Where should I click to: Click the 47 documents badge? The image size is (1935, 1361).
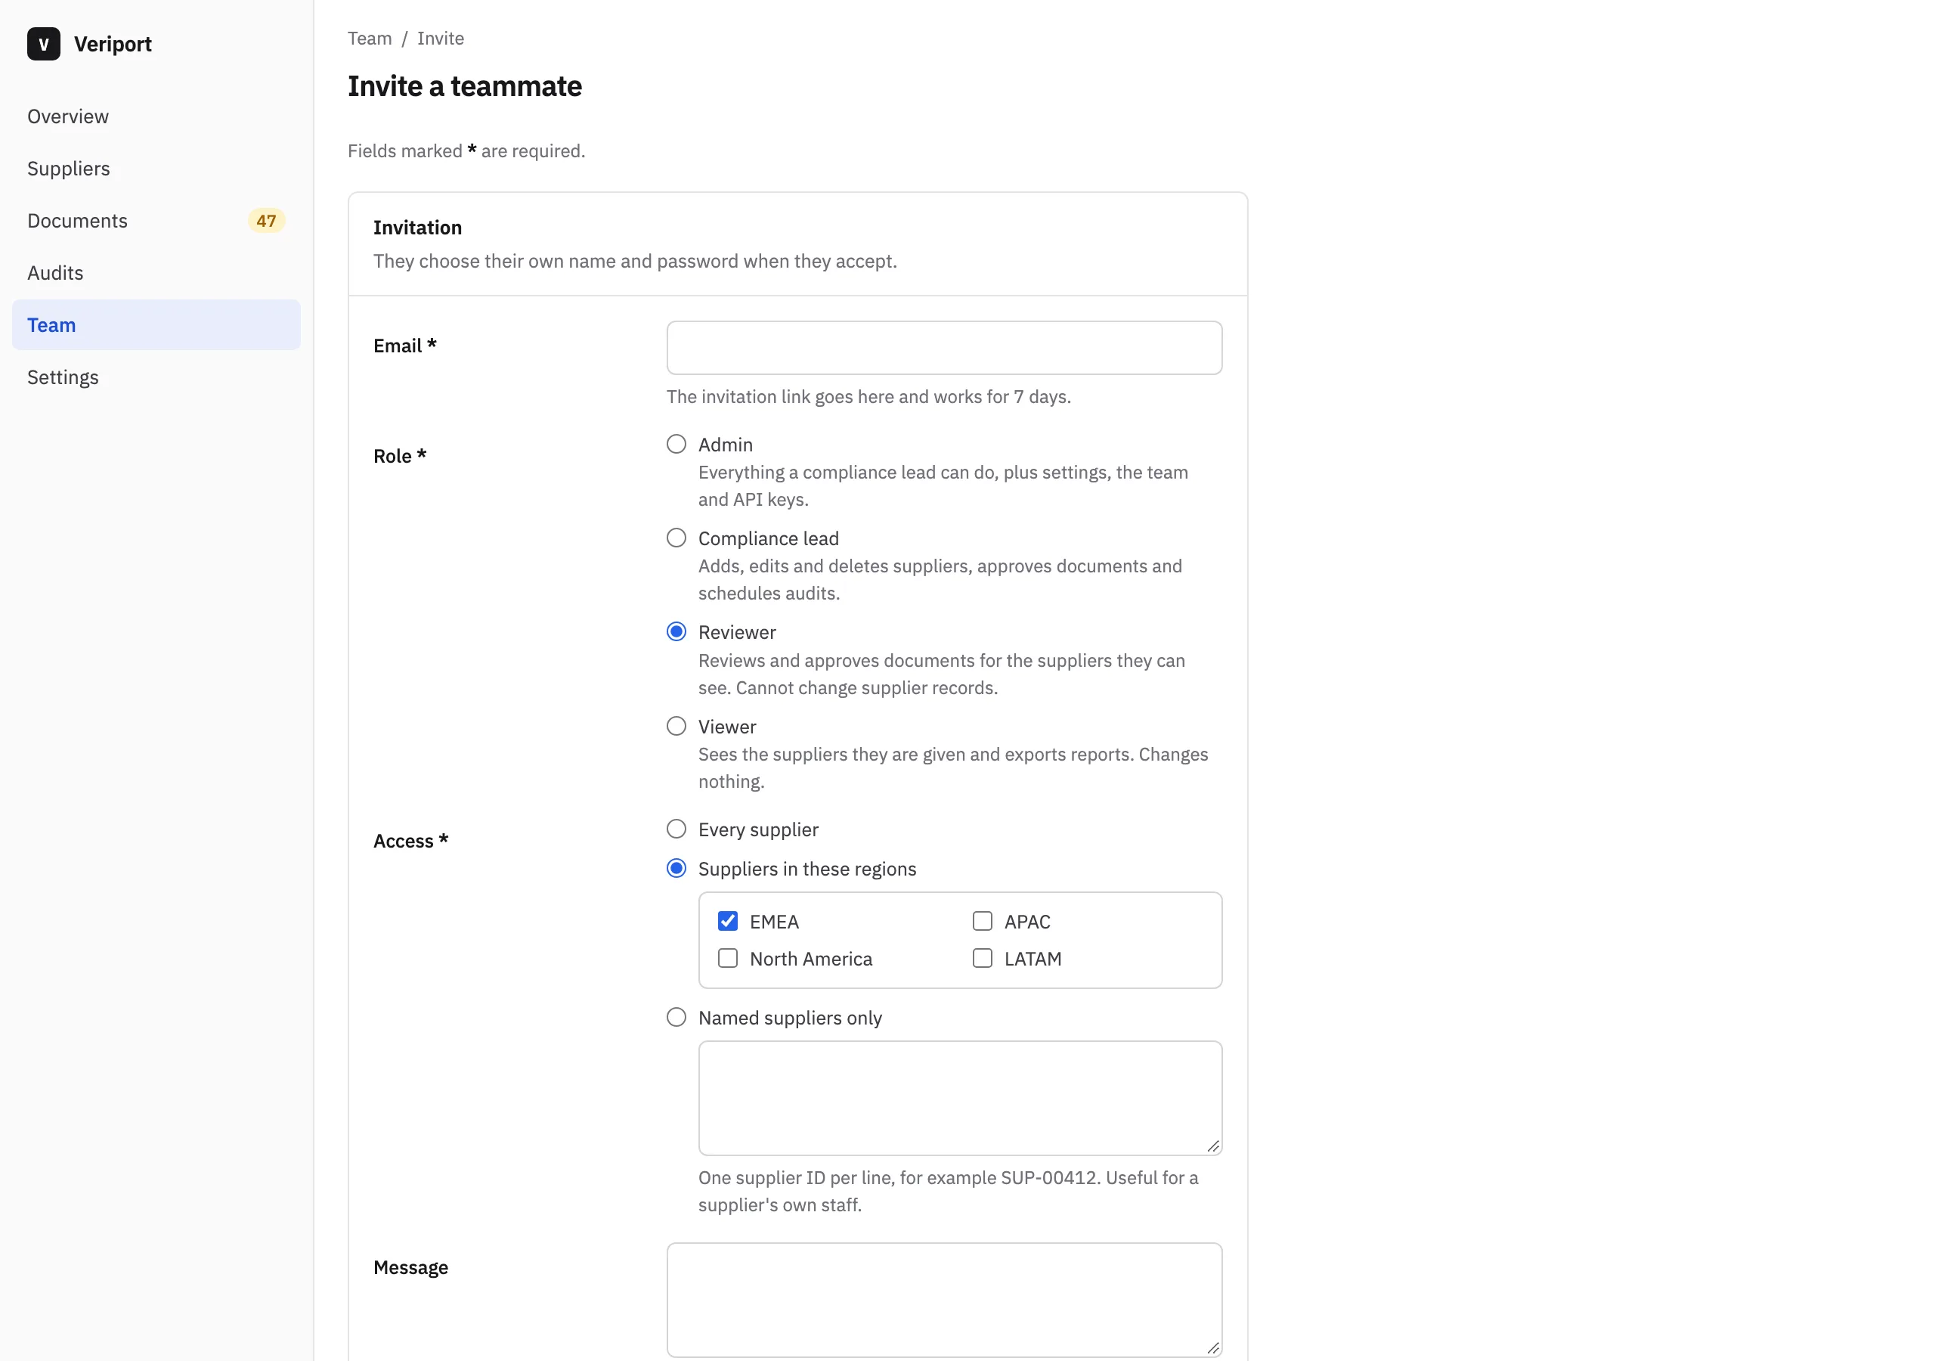click(x=266, y=221)
